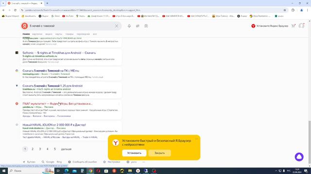Click the memuplay.com result domain link
Viewport: 311px width, 174px height.
[31, 74]
